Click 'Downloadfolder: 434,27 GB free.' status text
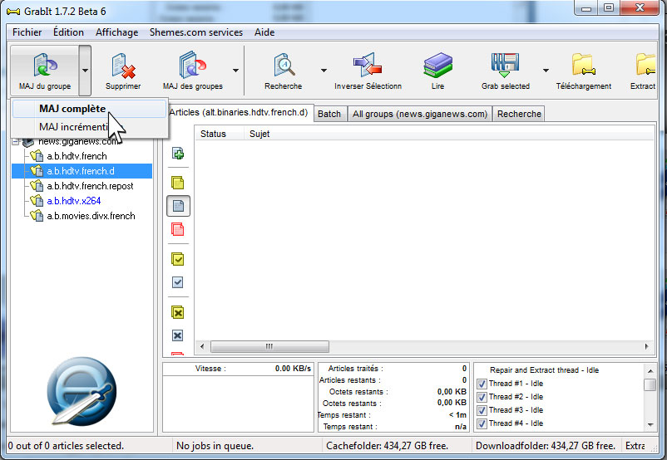Viewport: 667px width, 460px height. [546, 446]
